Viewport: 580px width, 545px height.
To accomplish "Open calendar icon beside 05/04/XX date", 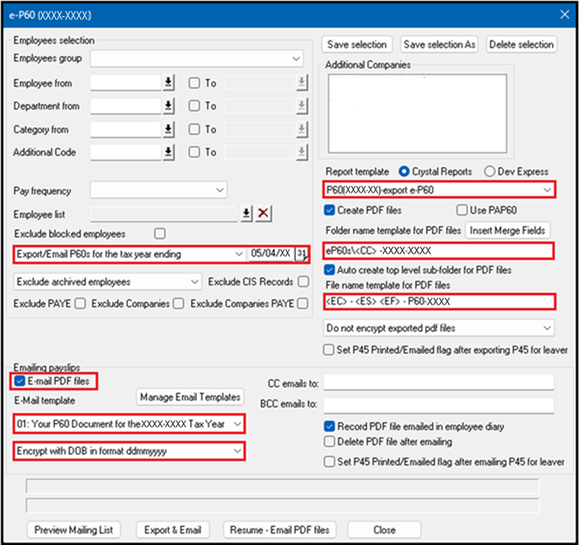I will pos(302,253).
